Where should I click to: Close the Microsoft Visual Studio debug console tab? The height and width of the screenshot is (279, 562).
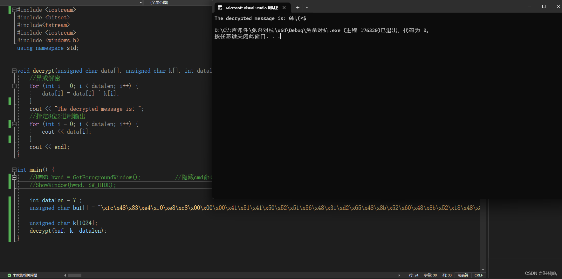(284, 8)
